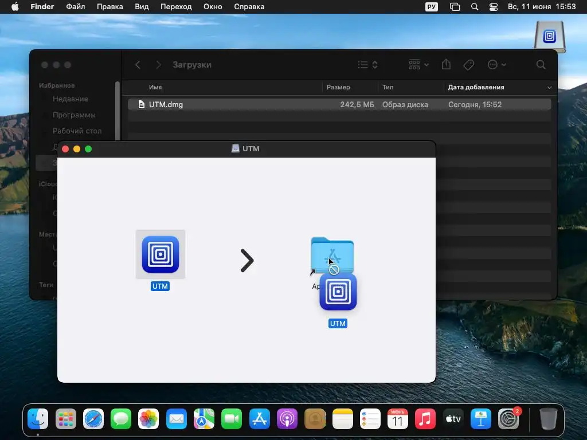This screenshot has width=587, height=440.
Task: Open the Вид menu
Action: coord(142,7)
